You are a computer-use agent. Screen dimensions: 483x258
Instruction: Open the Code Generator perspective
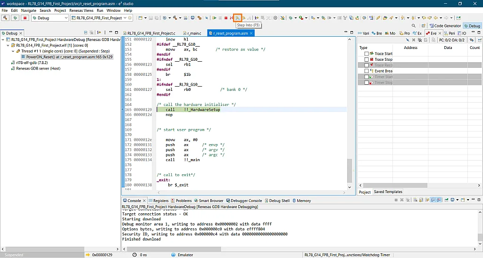coord(445,26)
